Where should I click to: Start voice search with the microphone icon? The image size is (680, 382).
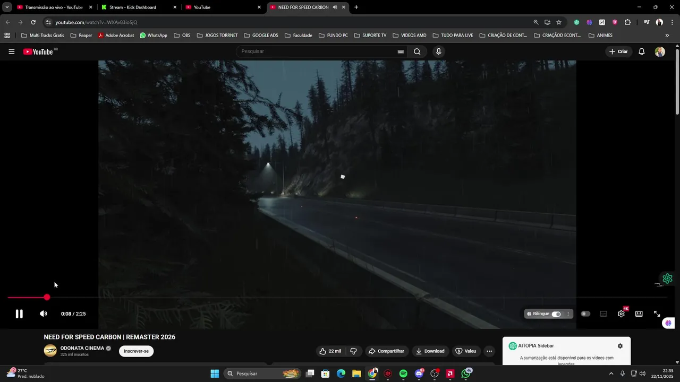point(438,51)
